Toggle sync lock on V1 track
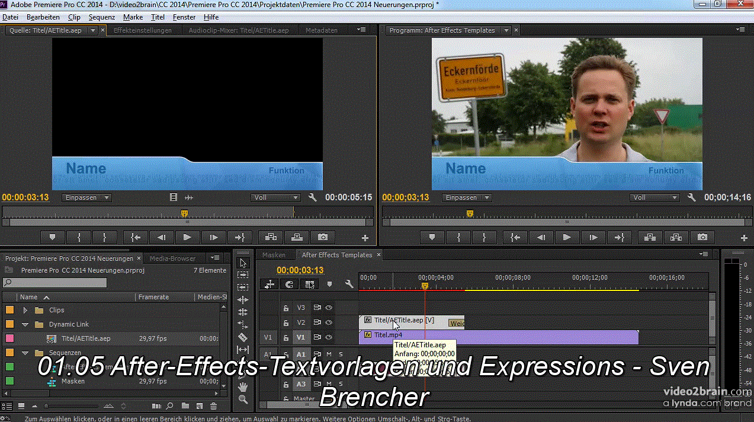Viewport: 754px width, 422px height. [x=317, y=337]
